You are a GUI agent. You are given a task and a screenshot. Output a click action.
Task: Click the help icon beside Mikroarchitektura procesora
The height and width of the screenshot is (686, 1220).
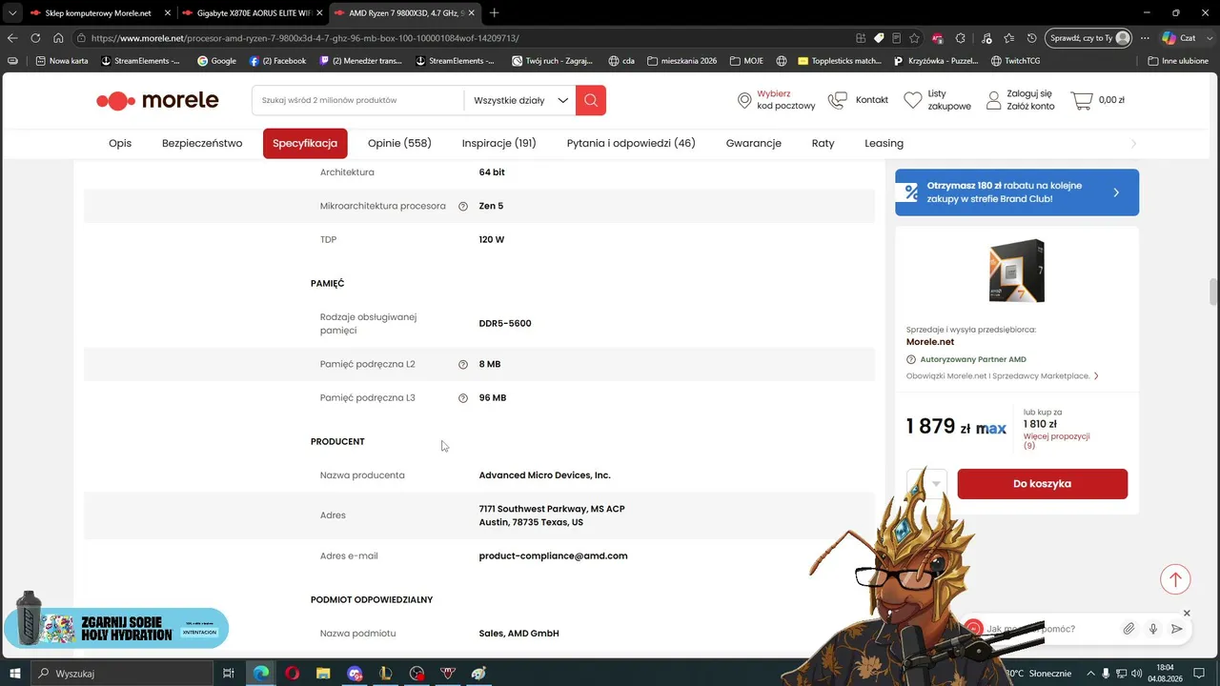tap(463, 206)
